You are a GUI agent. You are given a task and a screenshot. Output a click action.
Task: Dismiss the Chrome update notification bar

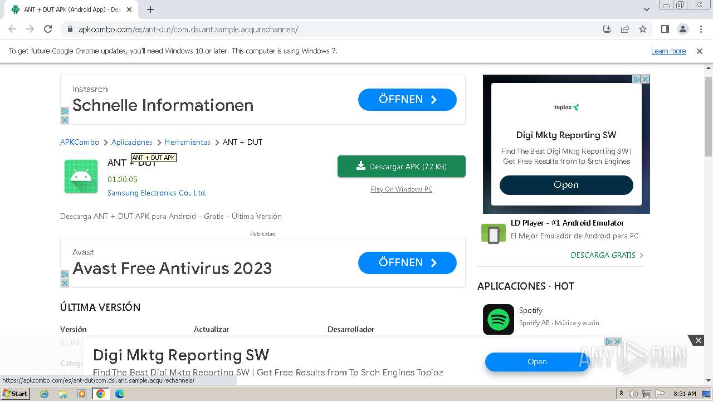[700, 51]
